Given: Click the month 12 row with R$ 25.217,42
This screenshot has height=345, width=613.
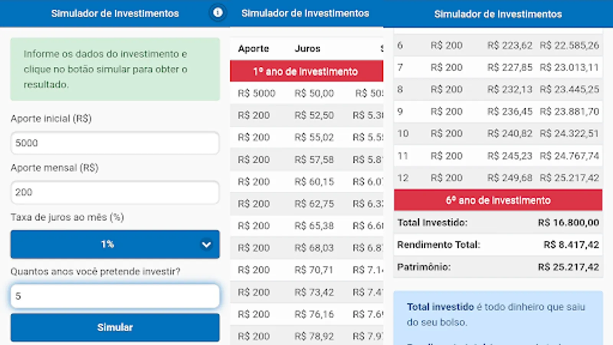Looking at the screenshot, I should pyautogui.click(x=498, y=178).
